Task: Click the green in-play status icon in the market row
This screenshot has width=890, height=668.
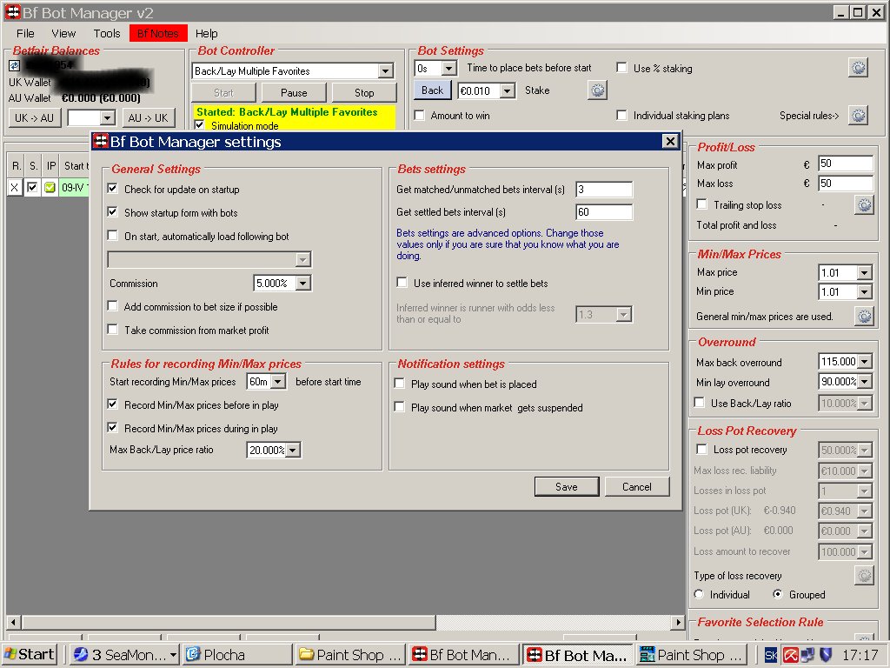Action: [50, 187]
